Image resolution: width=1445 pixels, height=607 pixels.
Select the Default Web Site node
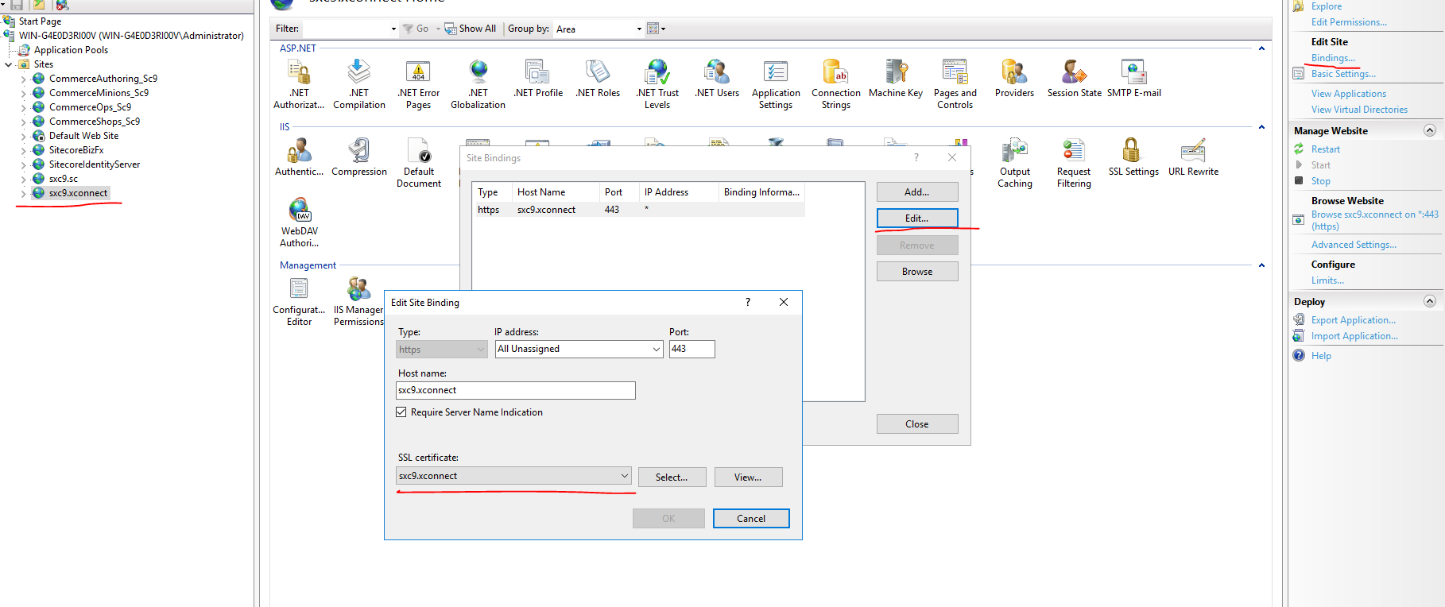click(83, 136)
